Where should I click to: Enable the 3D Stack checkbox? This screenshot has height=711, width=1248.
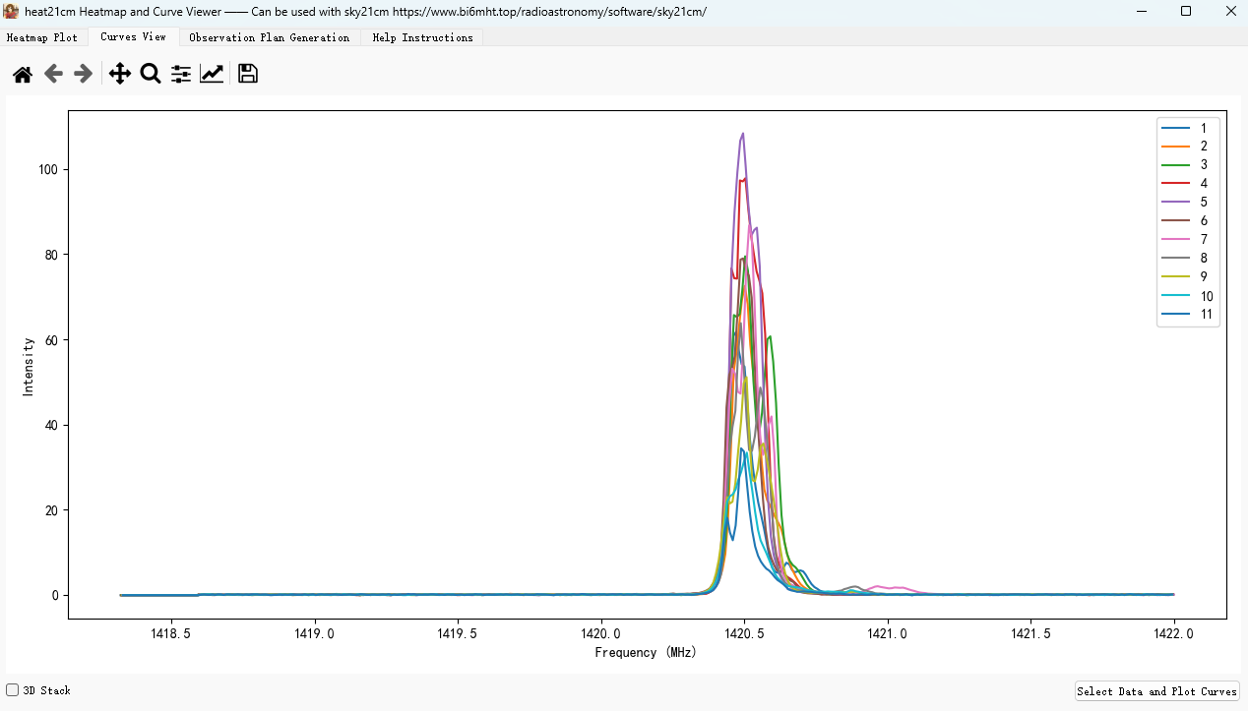(13, 690)
